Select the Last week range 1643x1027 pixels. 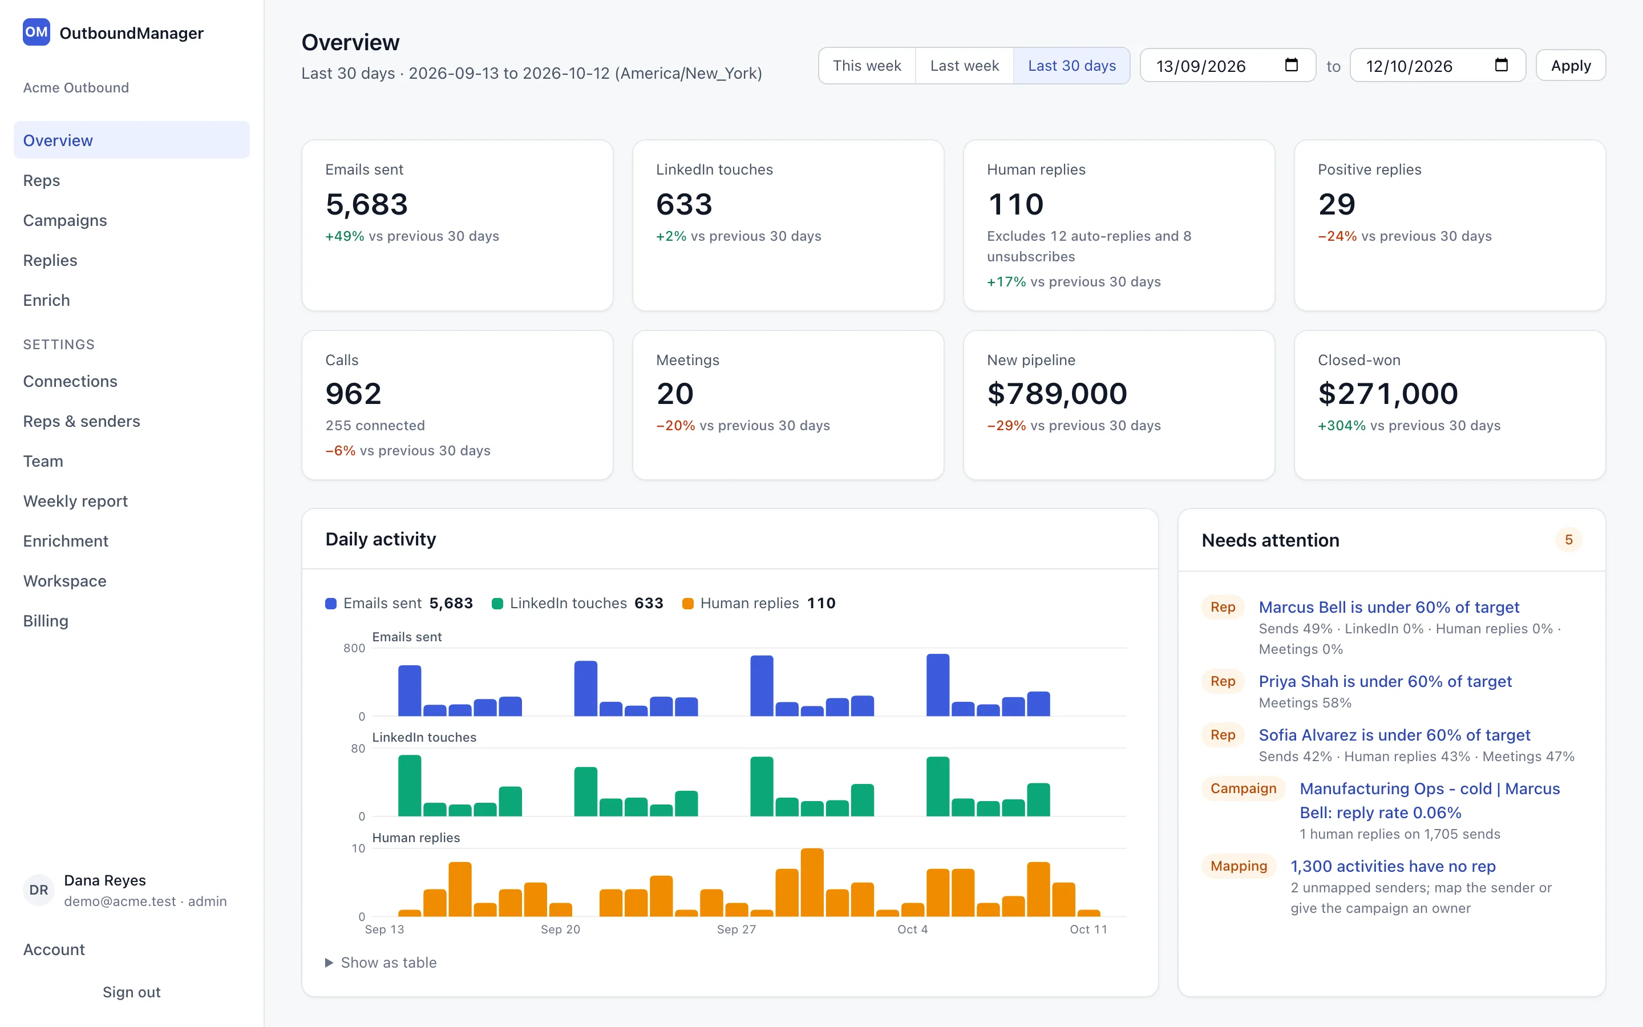point(964,66)
